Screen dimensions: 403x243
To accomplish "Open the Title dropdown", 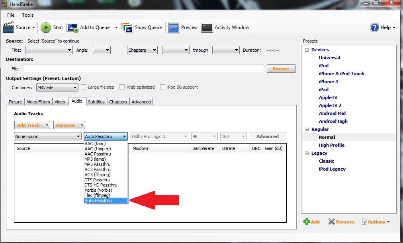I will click(x=49, y=50).
